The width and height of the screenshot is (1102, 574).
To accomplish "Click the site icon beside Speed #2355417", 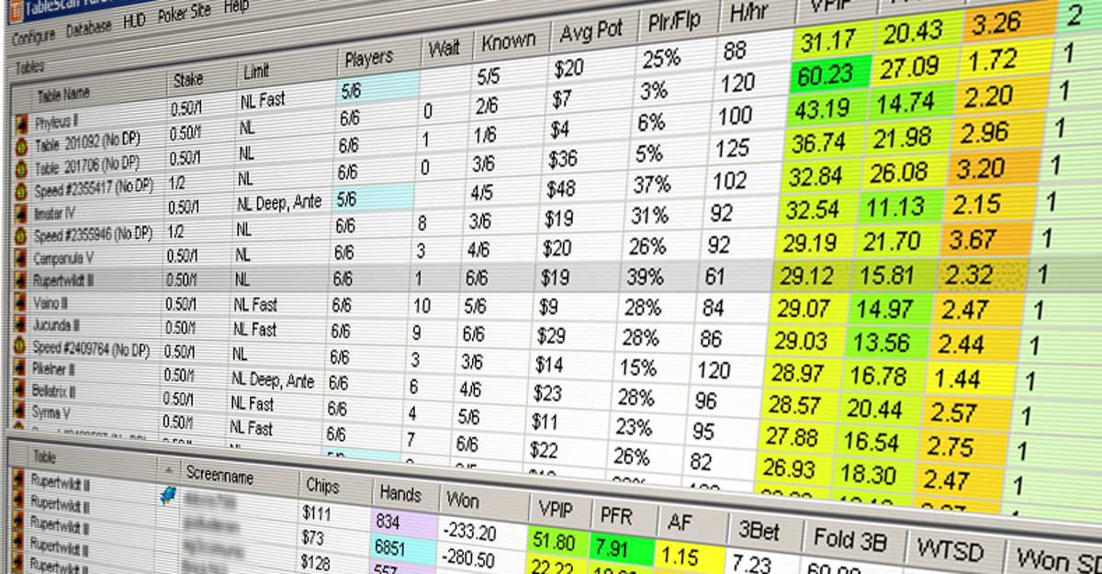I will pos(21,190).
